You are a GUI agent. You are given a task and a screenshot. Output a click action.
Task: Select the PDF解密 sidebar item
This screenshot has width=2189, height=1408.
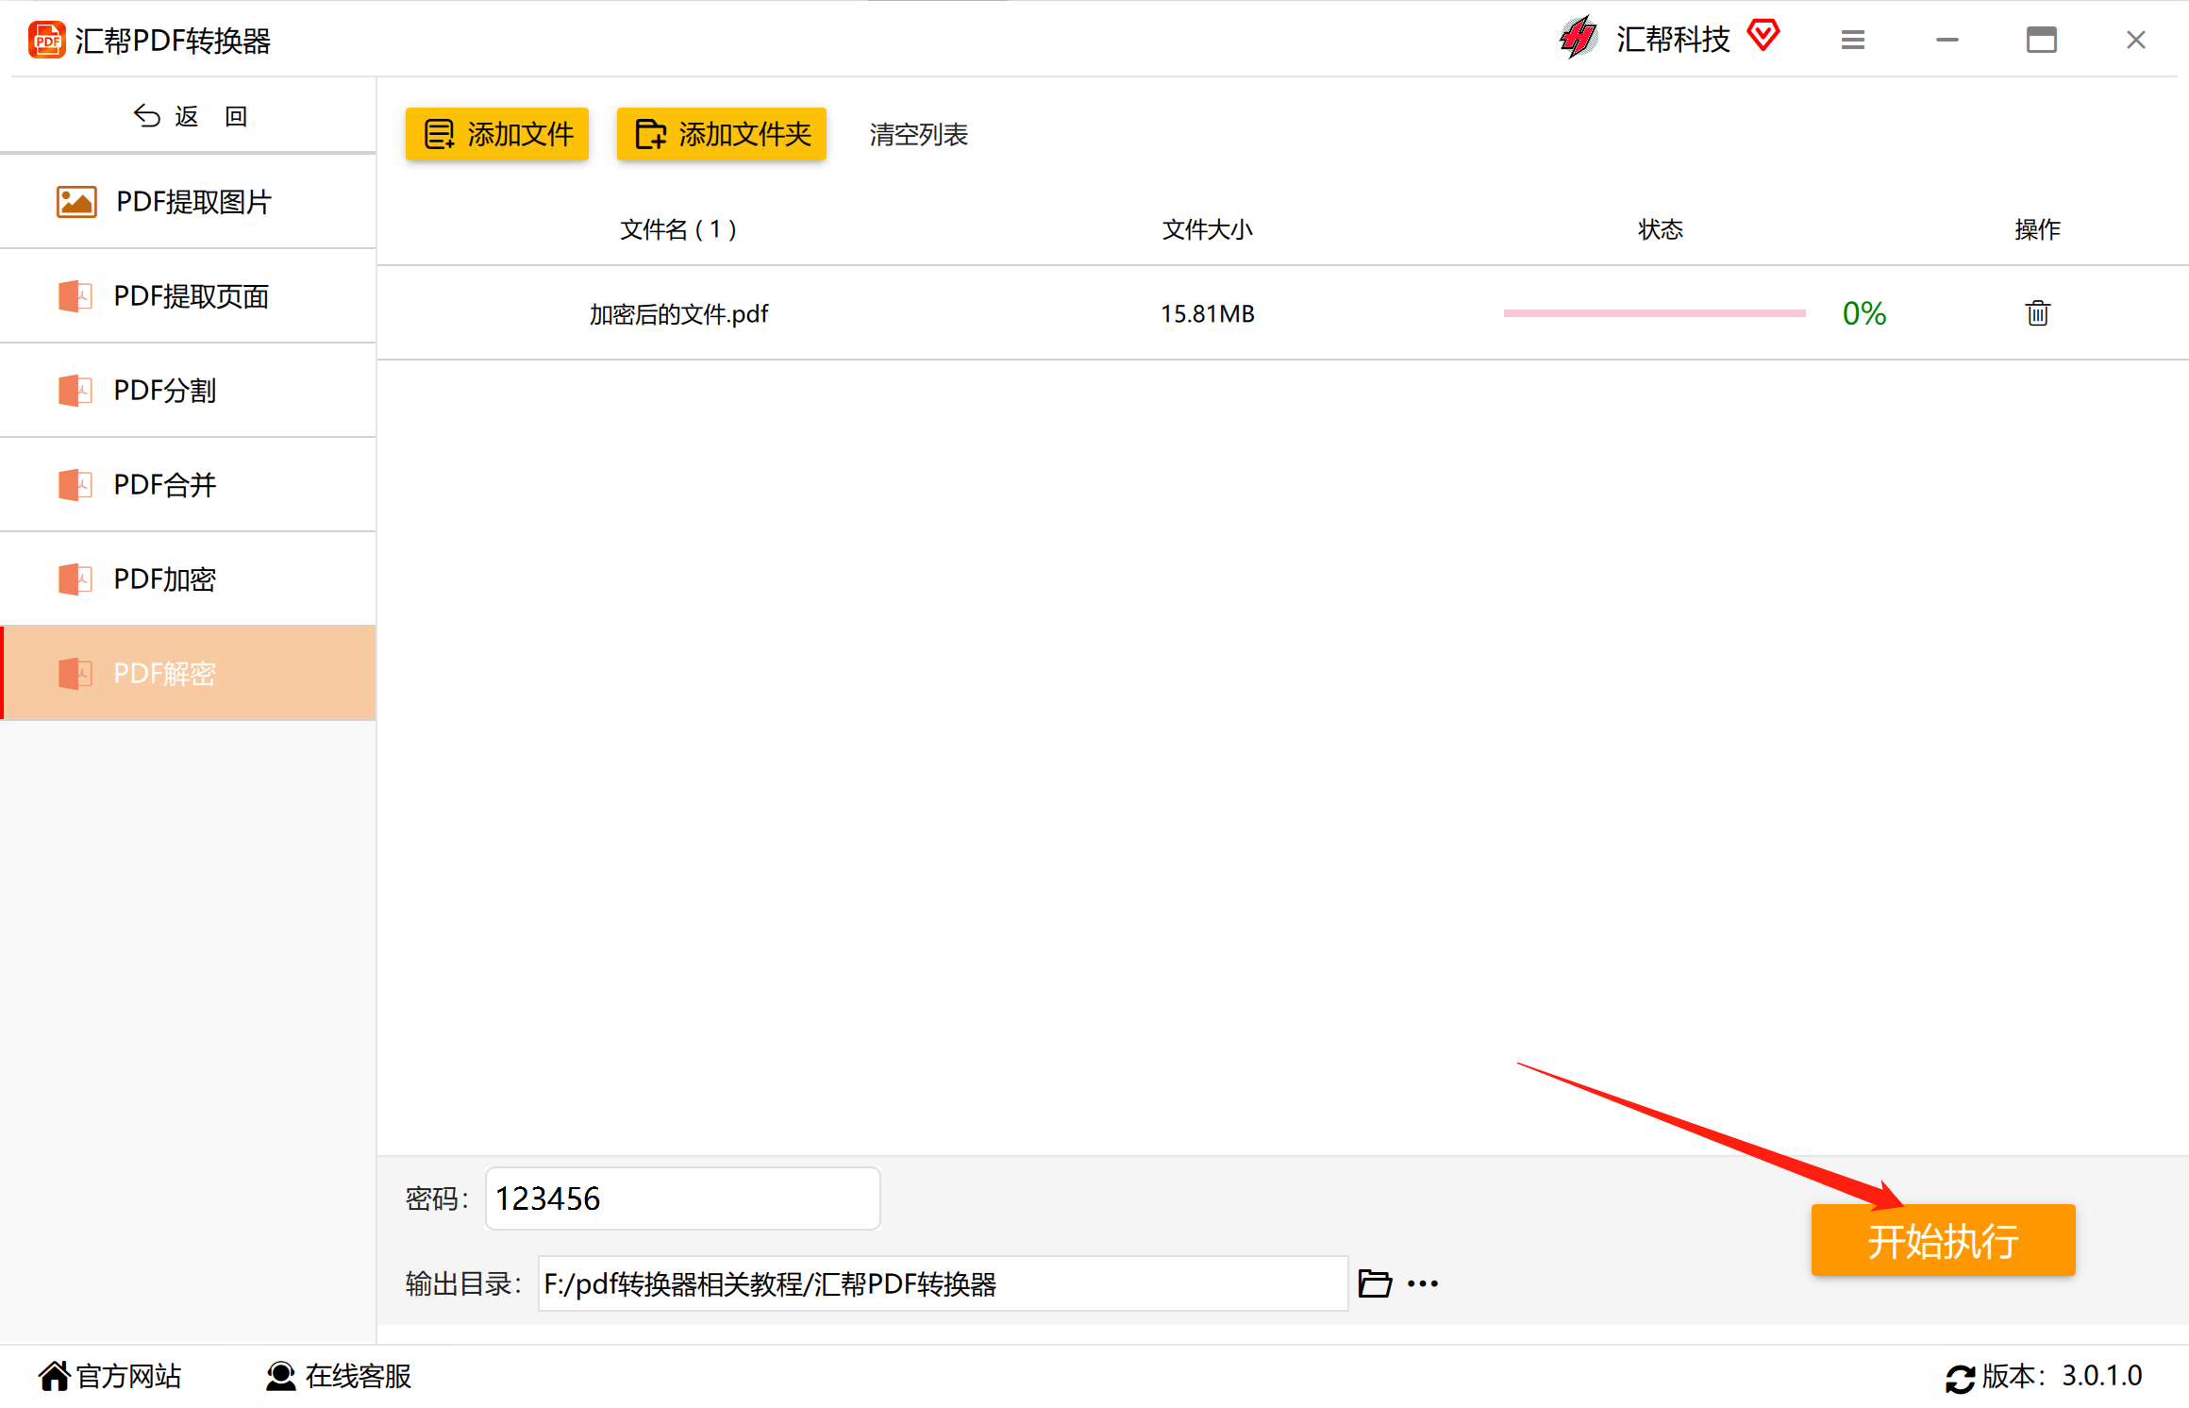point(189,674)
